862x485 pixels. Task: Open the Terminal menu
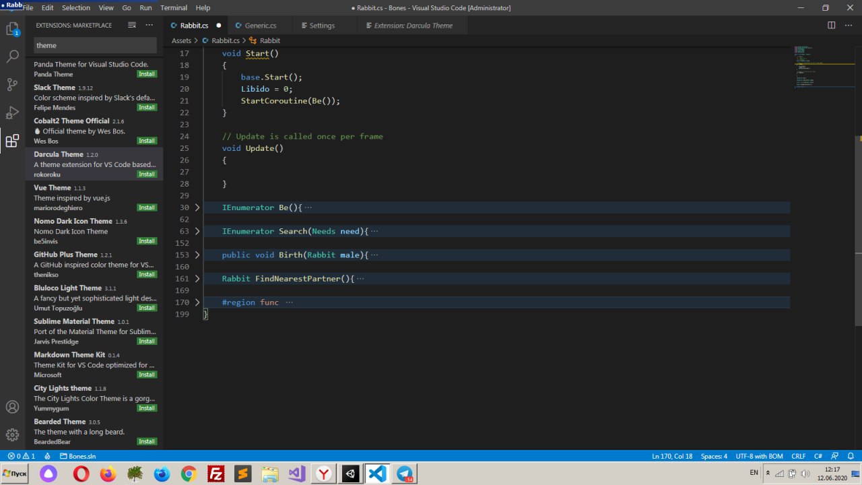[174, 7]
